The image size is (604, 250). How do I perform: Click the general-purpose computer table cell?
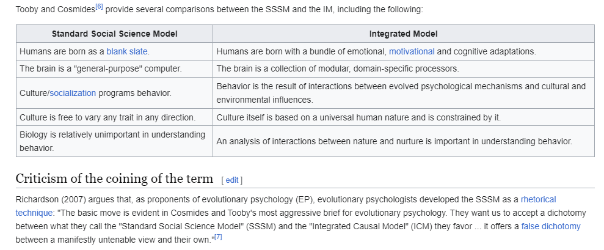(114, 68)
